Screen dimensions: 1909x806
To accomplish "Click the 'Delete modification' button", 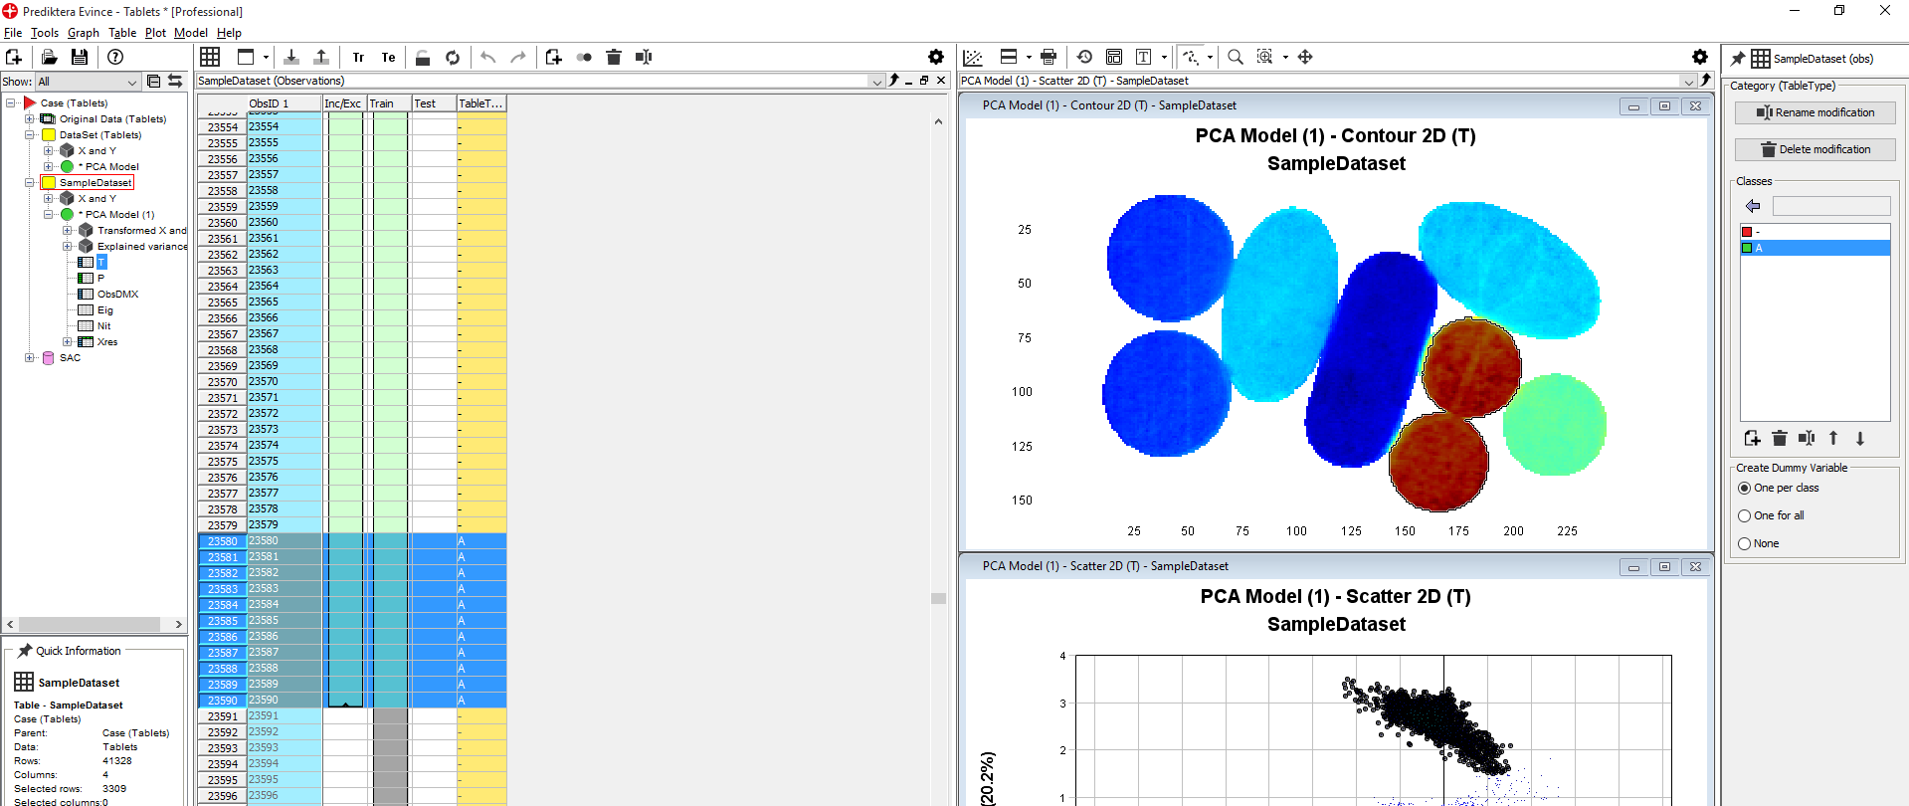I will pos(1814,150).
